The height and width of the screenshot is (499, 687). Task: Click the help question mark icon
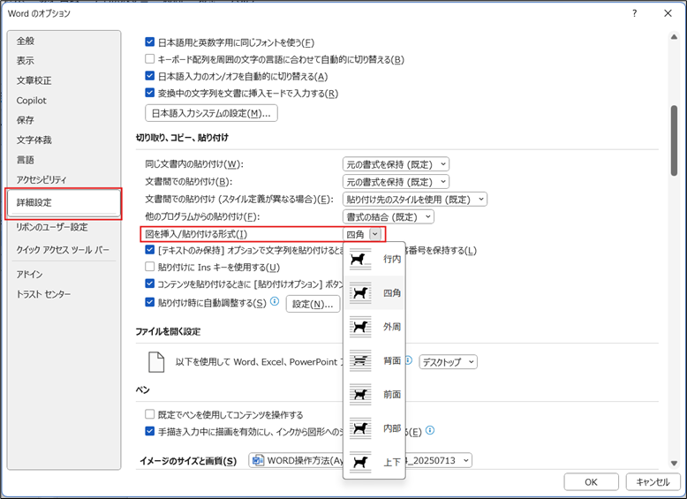pyautogui.click(x=634, y=14)
